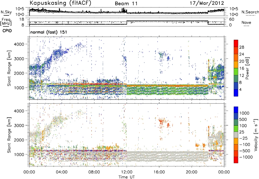Image resolution: width=259 pixels, height=179 pixels.
Task: Click '2000' range tick in the power panel
Action: 19,73
